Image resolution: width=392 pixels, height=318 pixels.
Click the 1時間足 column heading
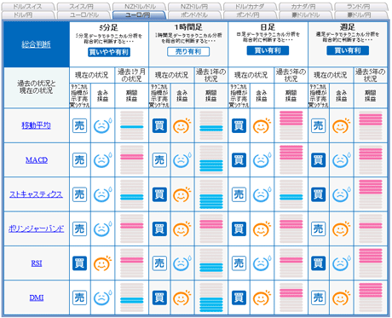188,27
